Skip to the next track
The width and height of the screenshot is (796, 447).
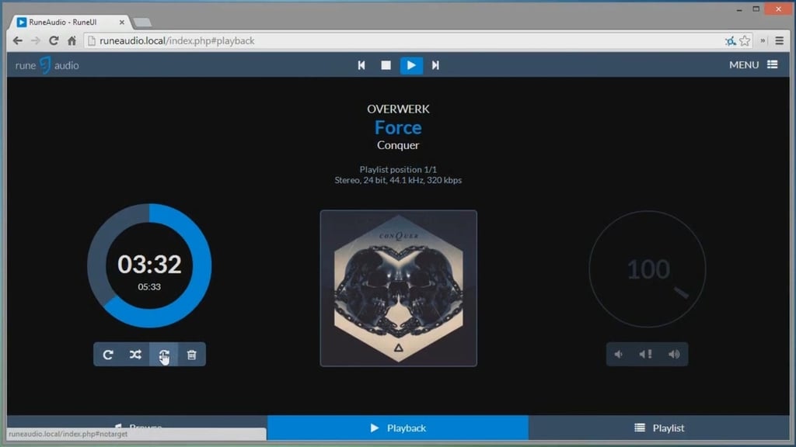click(x=435, y=65)
